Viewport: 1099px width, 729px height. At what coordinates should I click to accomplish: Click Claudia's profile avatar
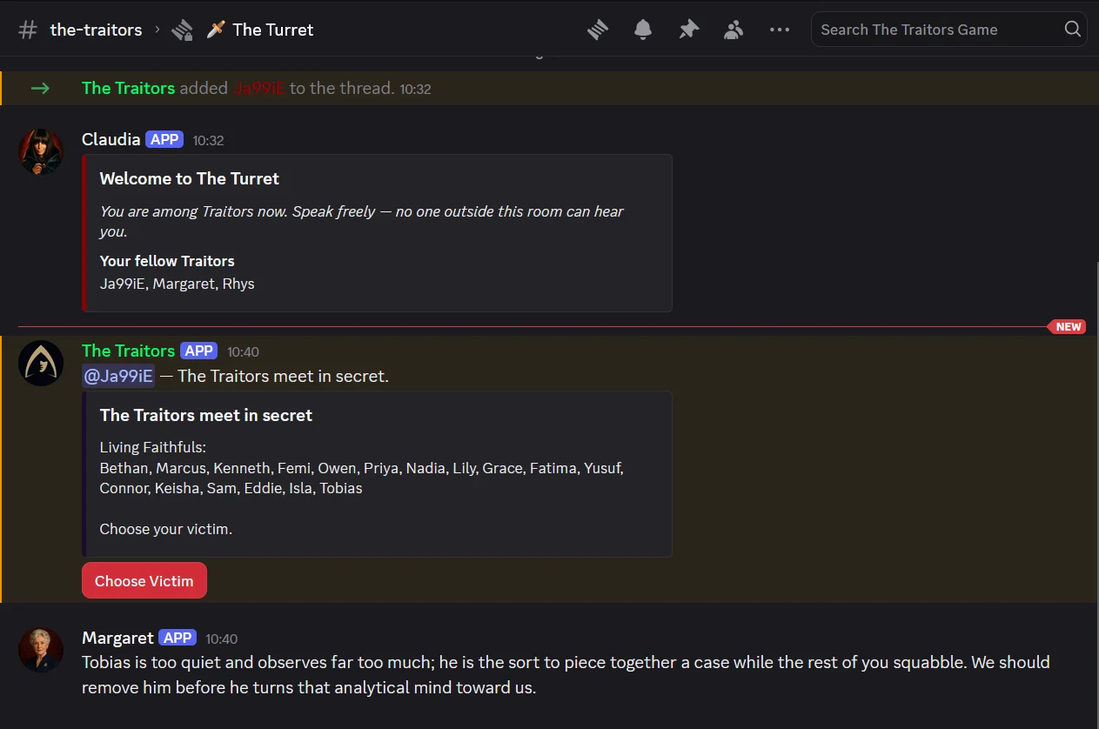41,151
